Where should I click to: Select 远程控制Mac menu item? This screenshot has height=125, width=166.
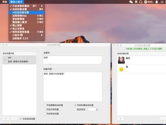(x=27, y=16)
